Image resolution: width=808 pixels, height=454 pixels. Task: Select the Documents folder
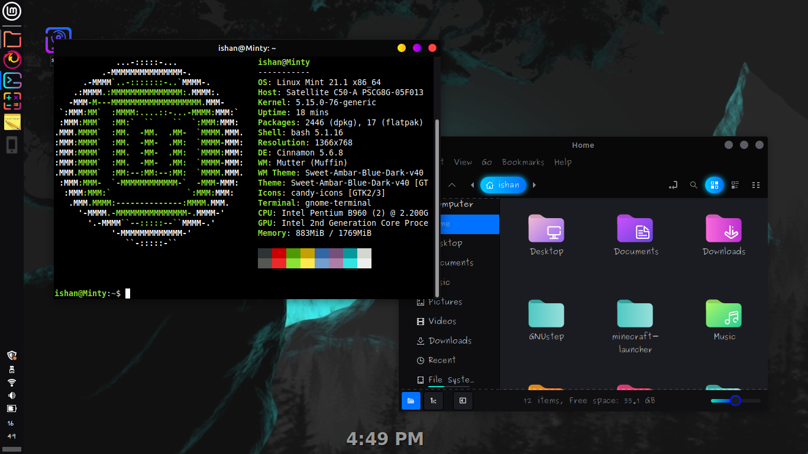pyautogui.click(x=636, y=235)
